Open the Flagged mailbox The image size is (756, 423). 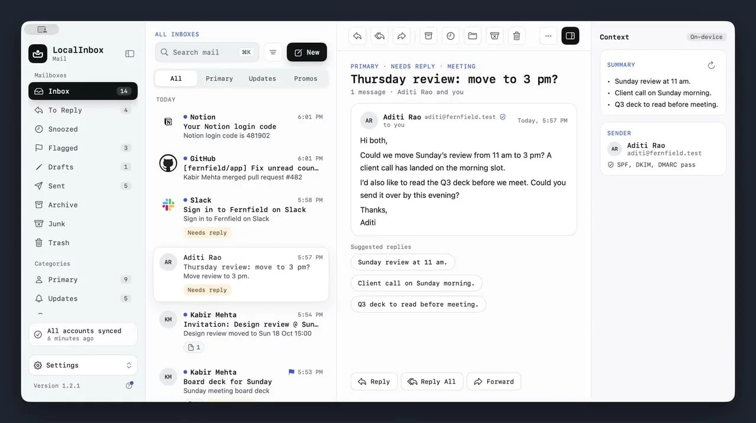tap(83, 148)
